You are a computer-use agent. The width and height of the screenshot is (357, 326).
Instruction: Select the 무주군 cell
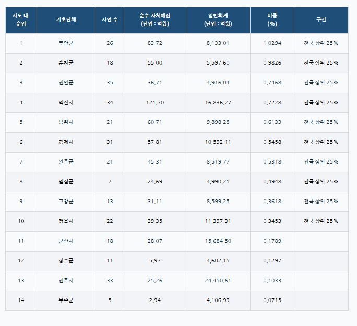pyautogui.click(x=66, y=300)
